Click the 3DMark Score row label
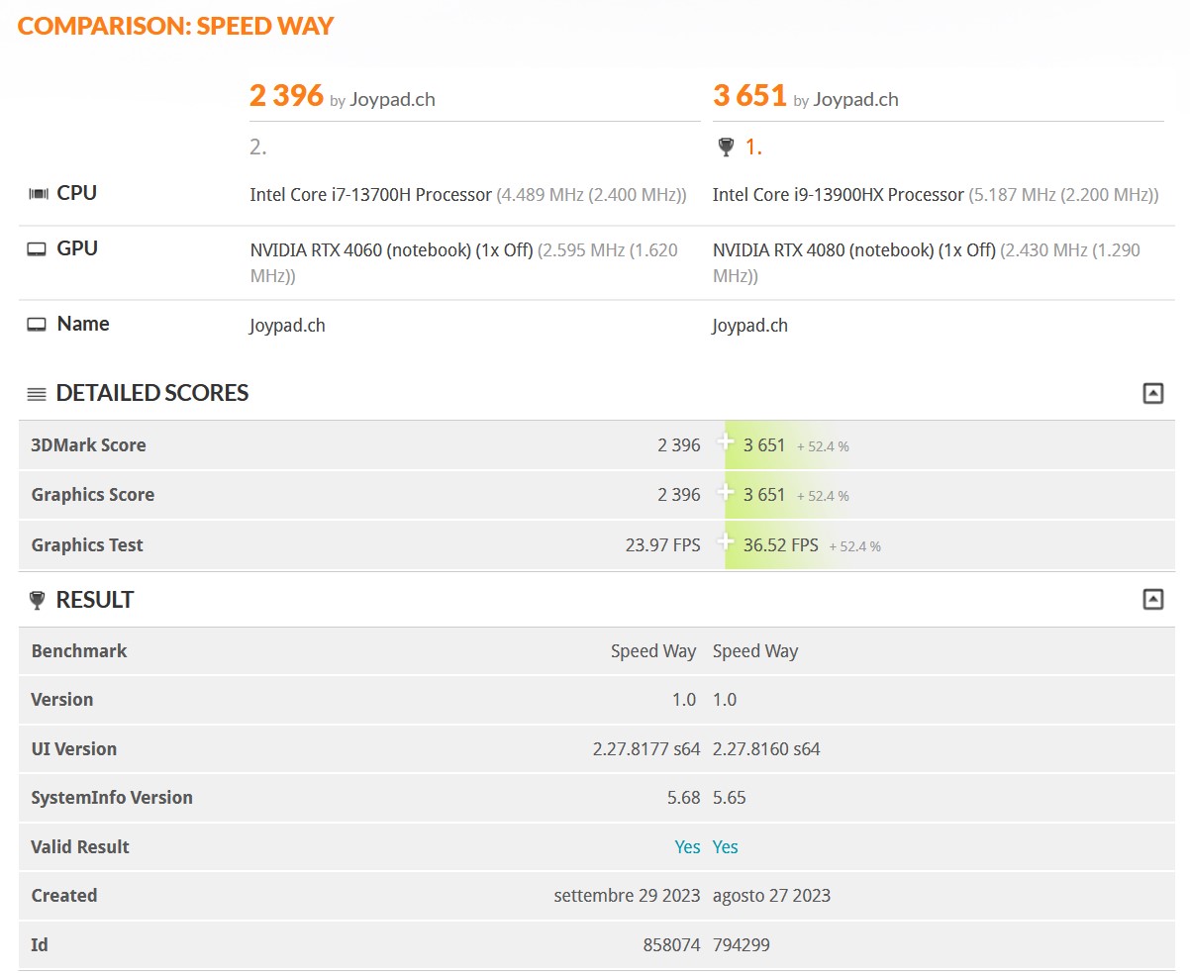Image resolution: width=1190 pixels, height=976 pixels. [x=89, y=445]
